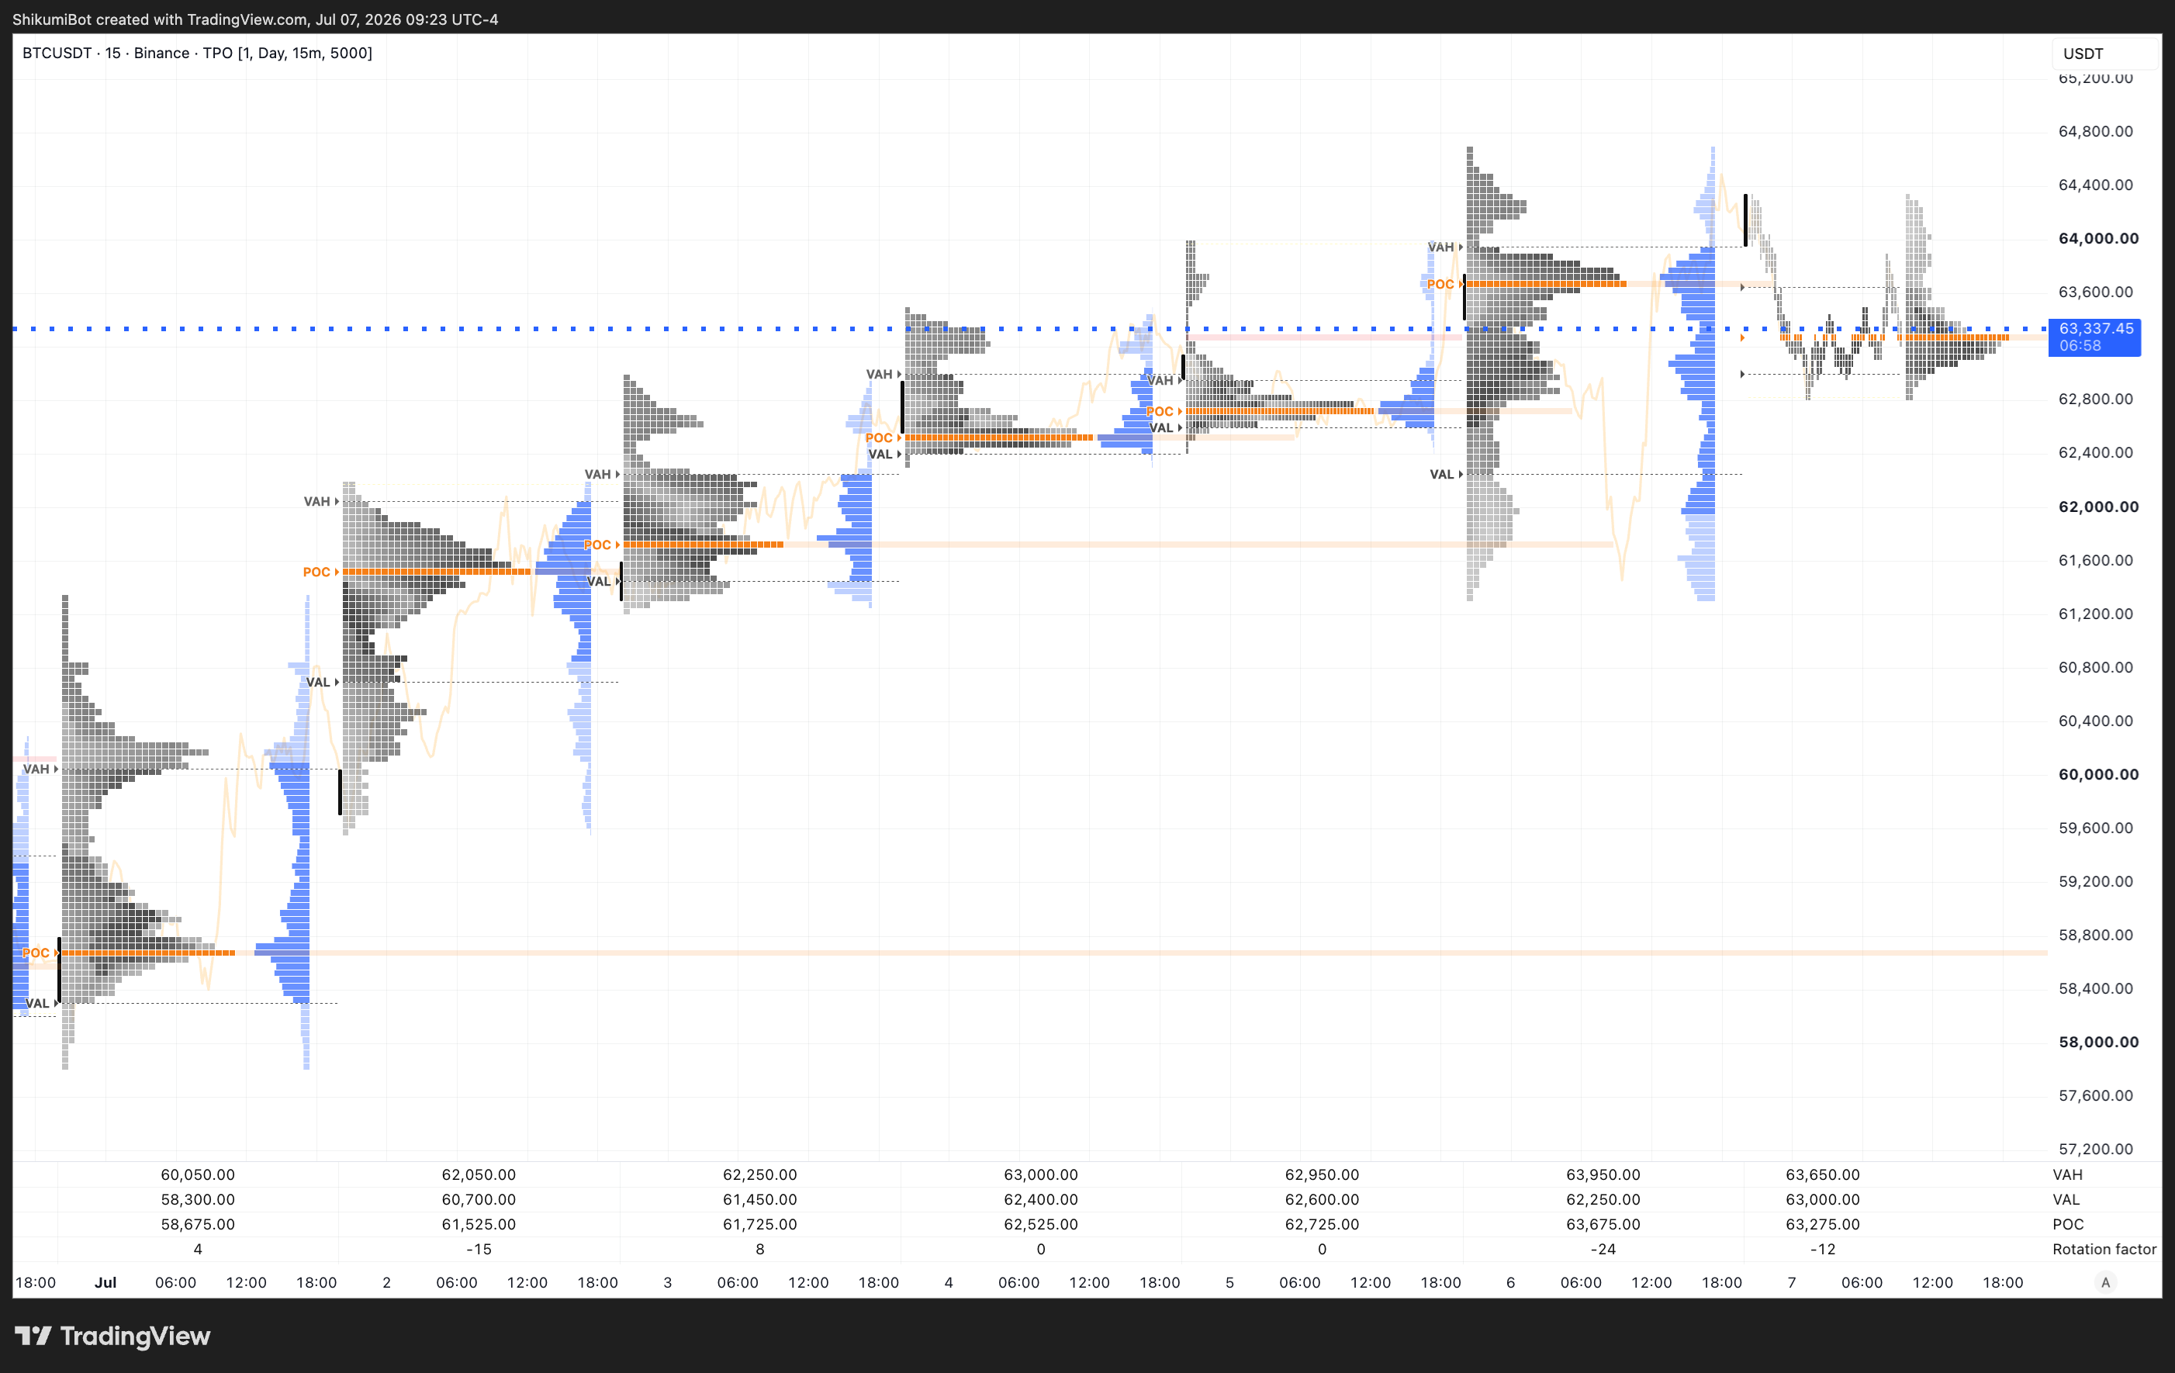2175x1373 pixels.
Task: Click the day 4 time axis label
Action: [x=949, y=1283]
